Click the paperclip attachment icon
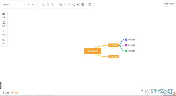This screenshot has height=96, width=176. click(69, 5)
